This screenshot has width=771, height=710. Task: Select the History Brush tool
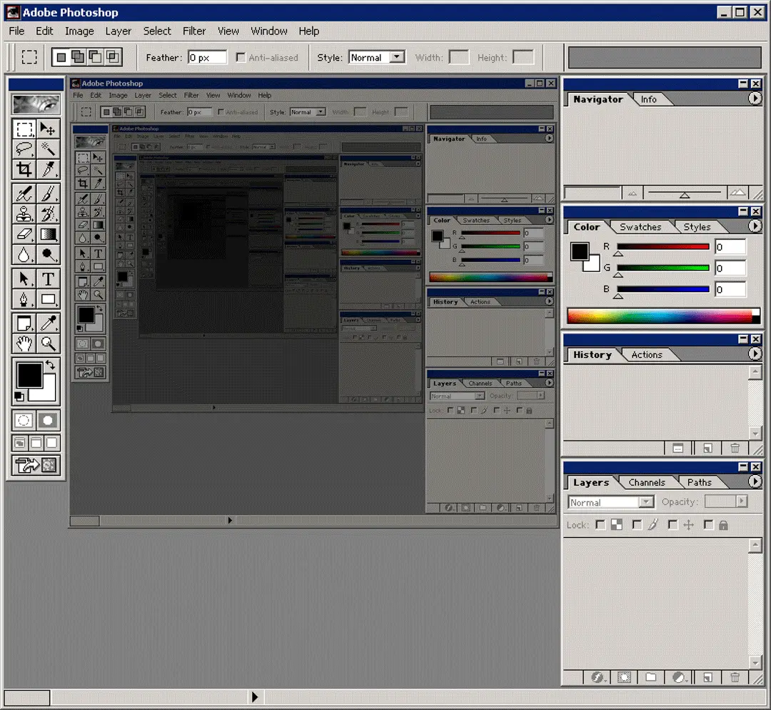[48, 214]
